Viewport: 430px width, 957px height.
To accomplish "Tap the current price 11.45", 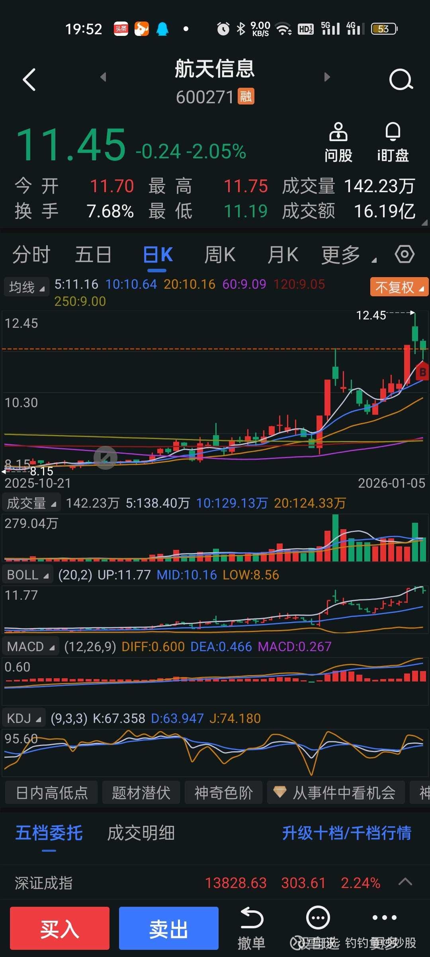I will (x=71, y=145).
